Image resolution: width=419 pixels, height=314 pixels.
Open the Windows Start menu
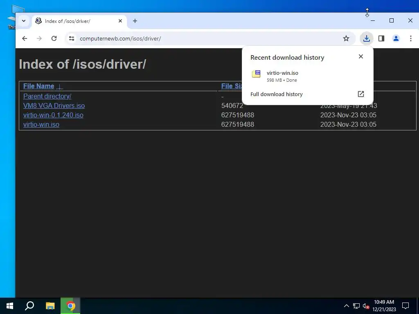[10, 306]
